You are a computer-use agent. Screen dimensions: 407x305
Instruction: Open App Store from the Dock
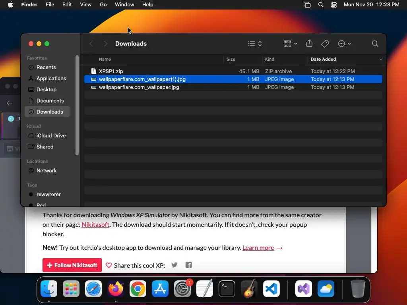(160, 289)
